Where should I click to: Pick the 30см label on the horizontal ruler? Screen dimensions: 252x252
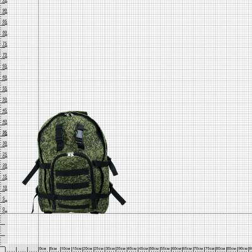[x=110, y=249]
